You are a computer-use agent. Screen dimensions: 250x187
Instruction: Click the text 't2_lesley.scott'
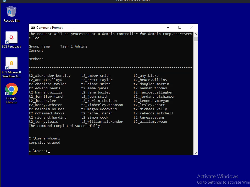click(149, 105)
